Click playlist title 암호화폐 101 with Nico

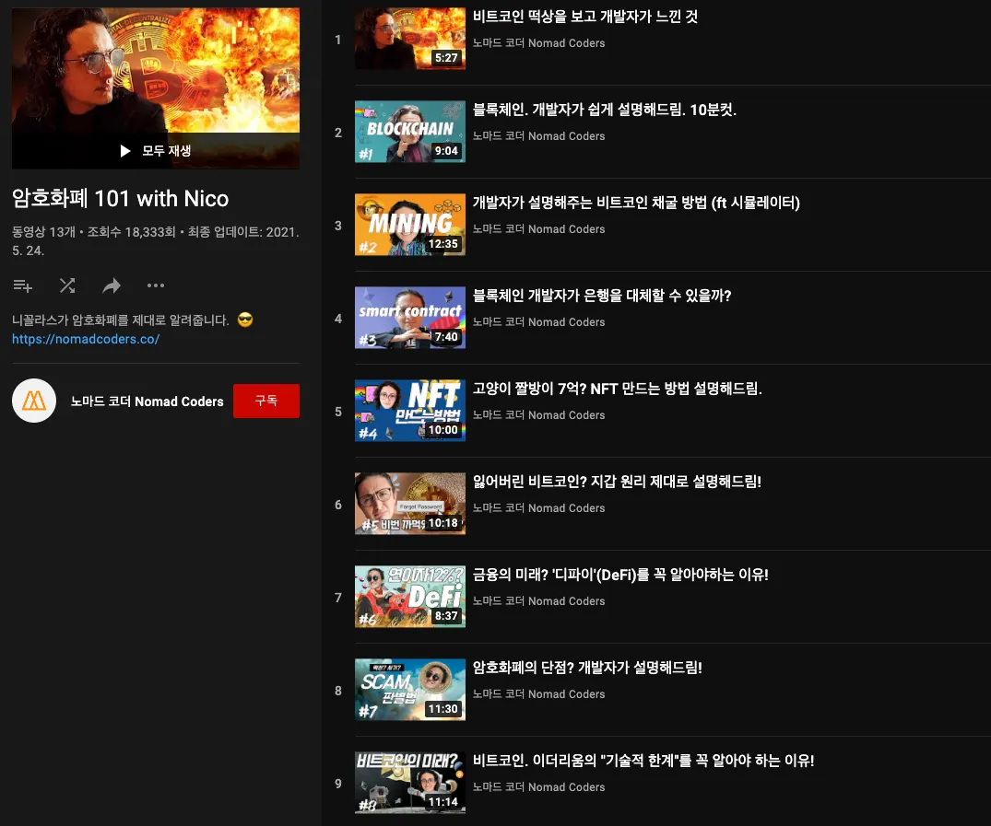pyautogui.click(x=120, y=199)
